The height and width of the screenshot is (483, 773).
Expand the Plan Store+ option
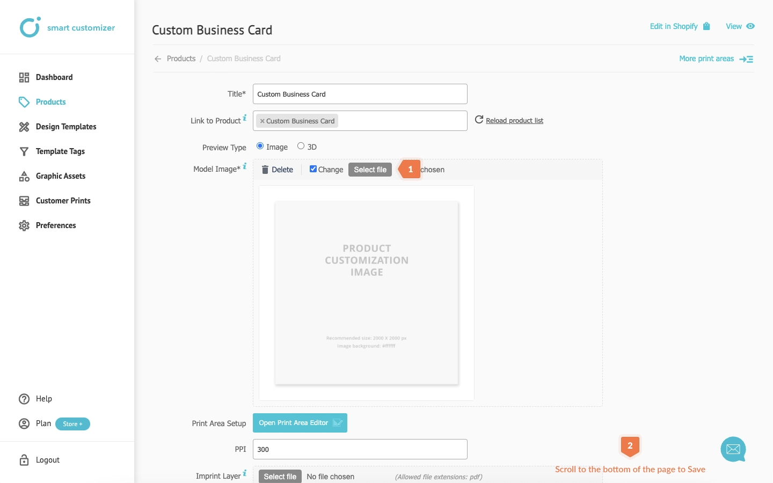pyautogui.click(x=72, y=424)
